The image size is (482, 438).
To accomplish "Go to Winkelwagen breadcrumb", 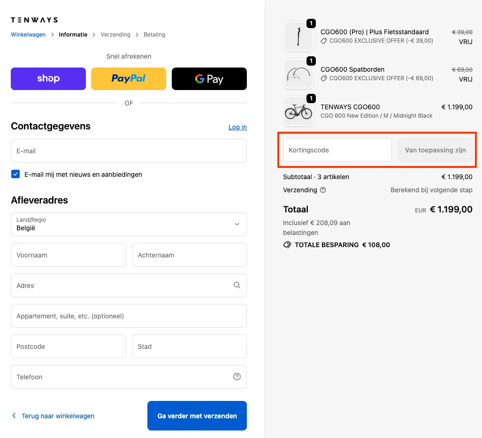I will coord(28,35).
